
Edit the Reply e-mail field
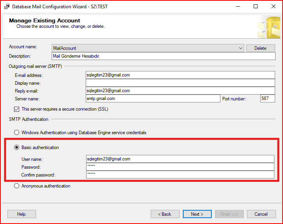click(180, 91)
